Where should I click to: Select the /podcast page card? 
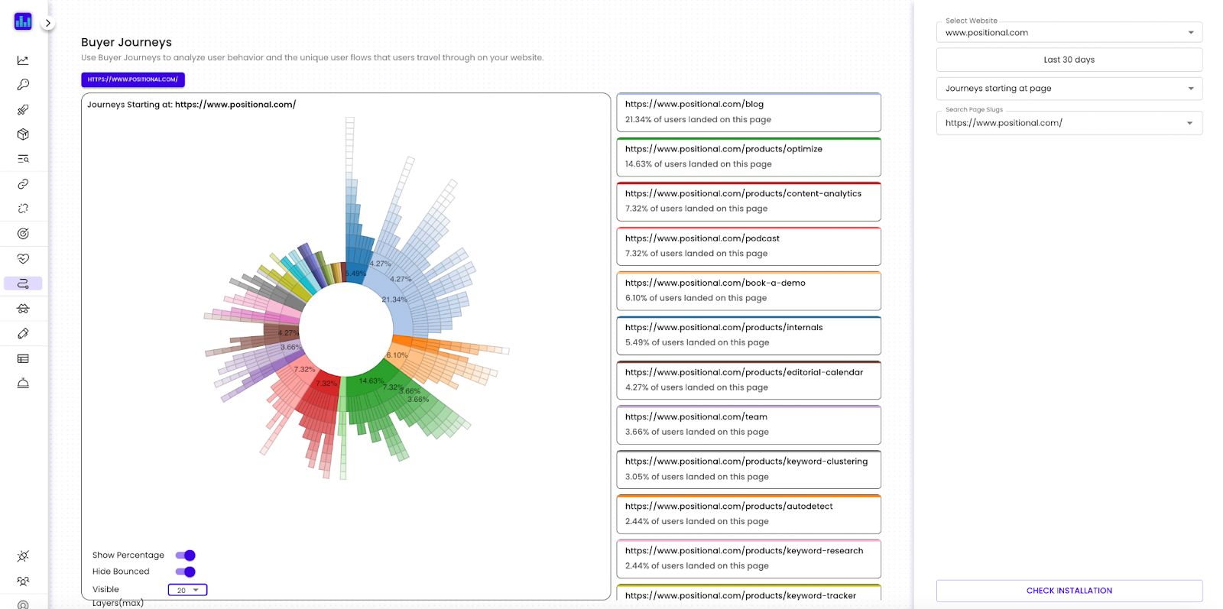(x=748, y=246)
